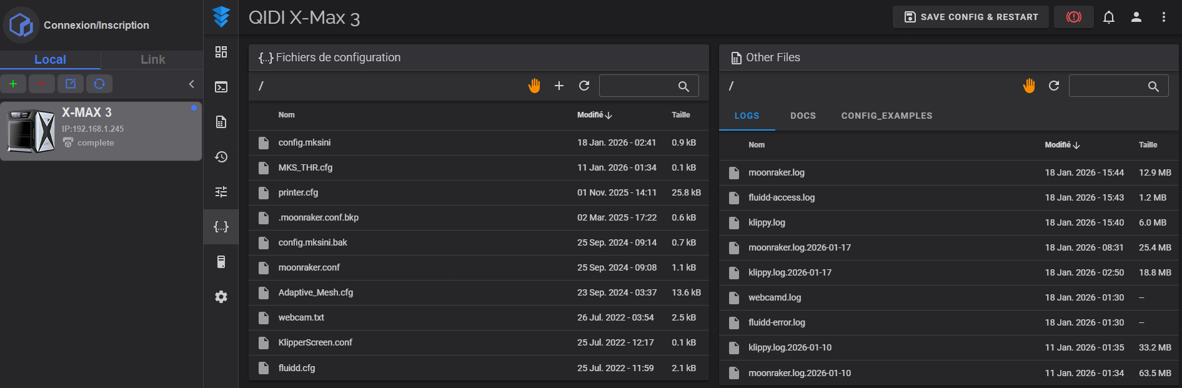Sort config files by Modifié column
The height and width of the screenshot is (388, 1182).
pyautogui.click(x=594, y=115)
